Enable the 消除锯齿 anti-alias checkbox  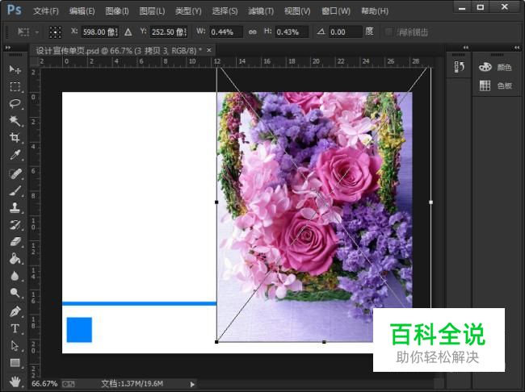pos(389,32)
